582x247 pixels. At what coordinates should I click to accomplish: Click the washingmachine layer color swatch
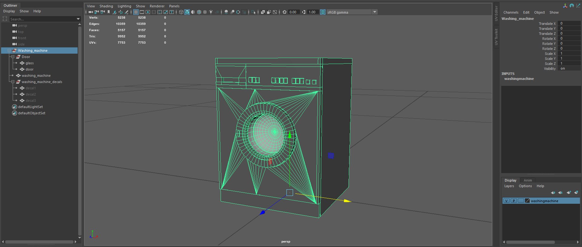(x=527, y=201)
